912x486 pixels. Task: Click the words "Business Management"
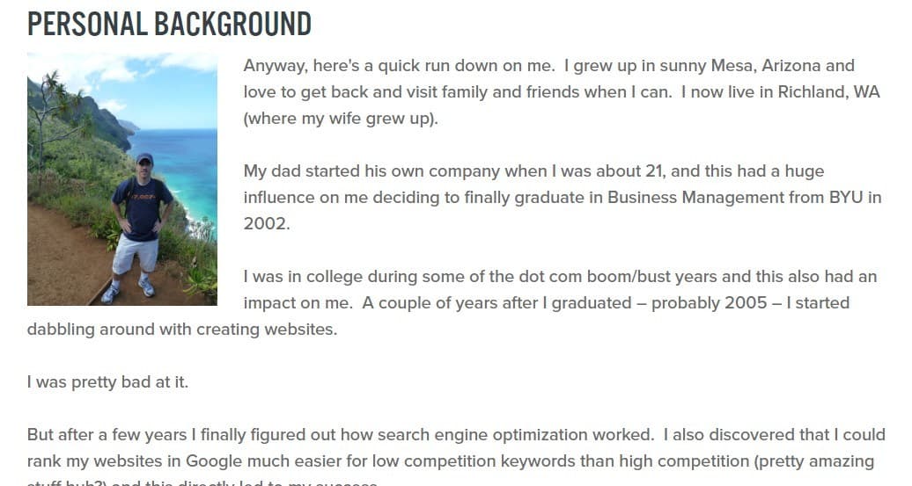[695, 198]
